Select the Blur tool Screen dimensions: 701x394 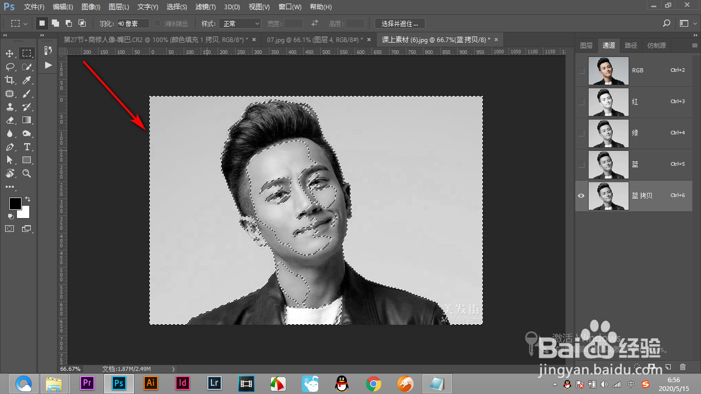[9, 133]
